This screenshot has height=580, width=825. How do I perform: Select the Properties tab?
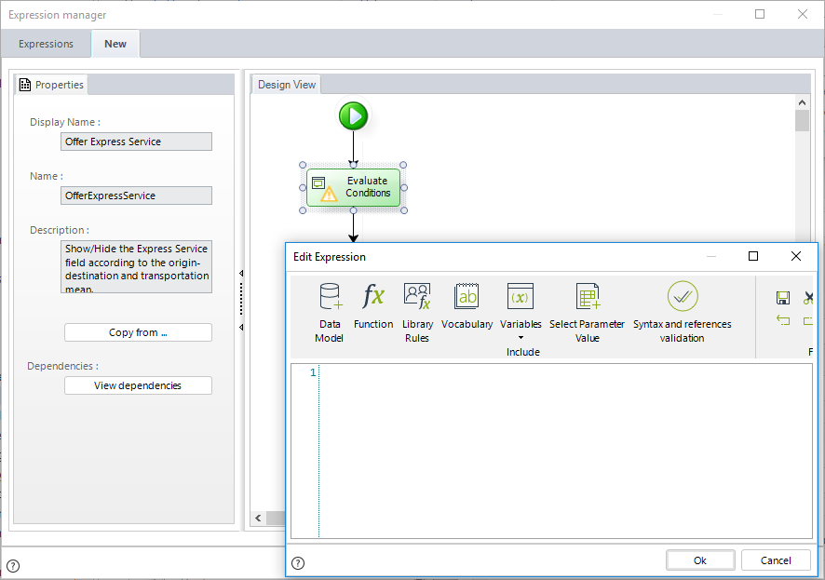[x=51, y=85]
